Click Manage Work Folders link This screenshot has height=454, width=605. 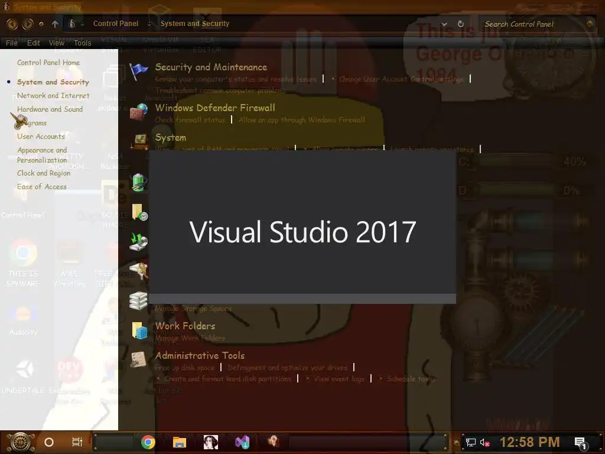(190, 338)
